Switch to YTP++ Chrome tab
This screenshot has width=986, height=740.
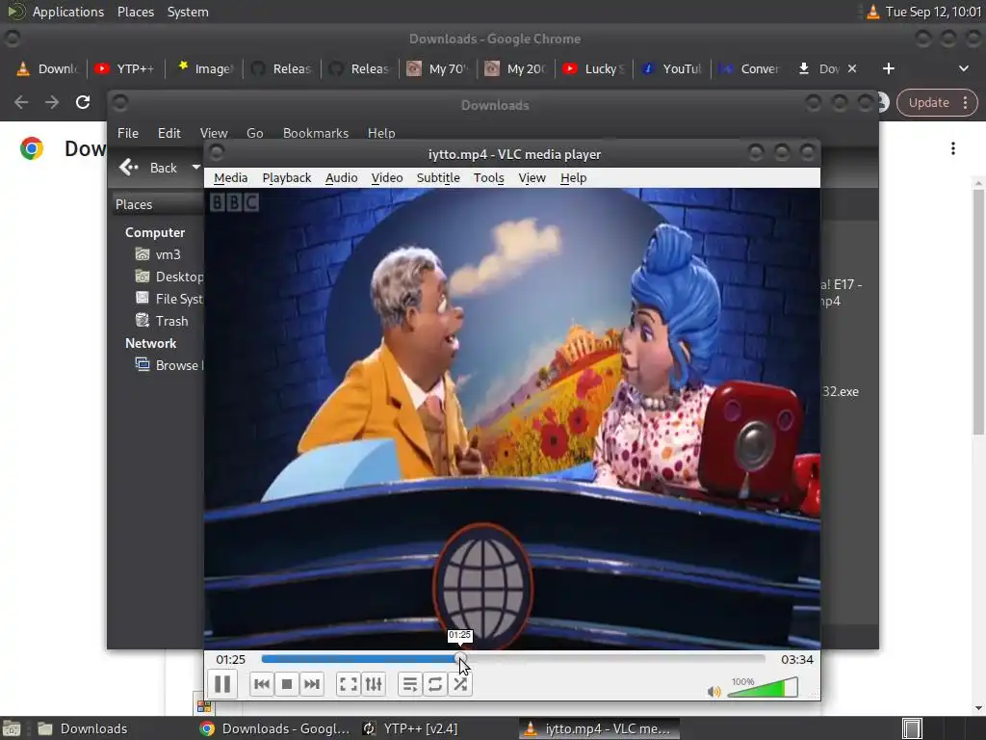126,68
